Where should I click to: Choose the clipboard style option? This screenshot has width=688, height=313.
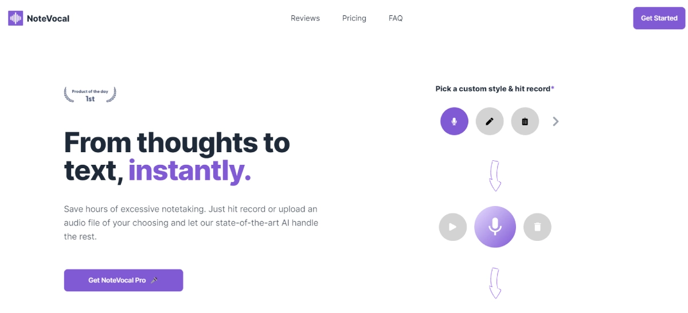[525, 121]
